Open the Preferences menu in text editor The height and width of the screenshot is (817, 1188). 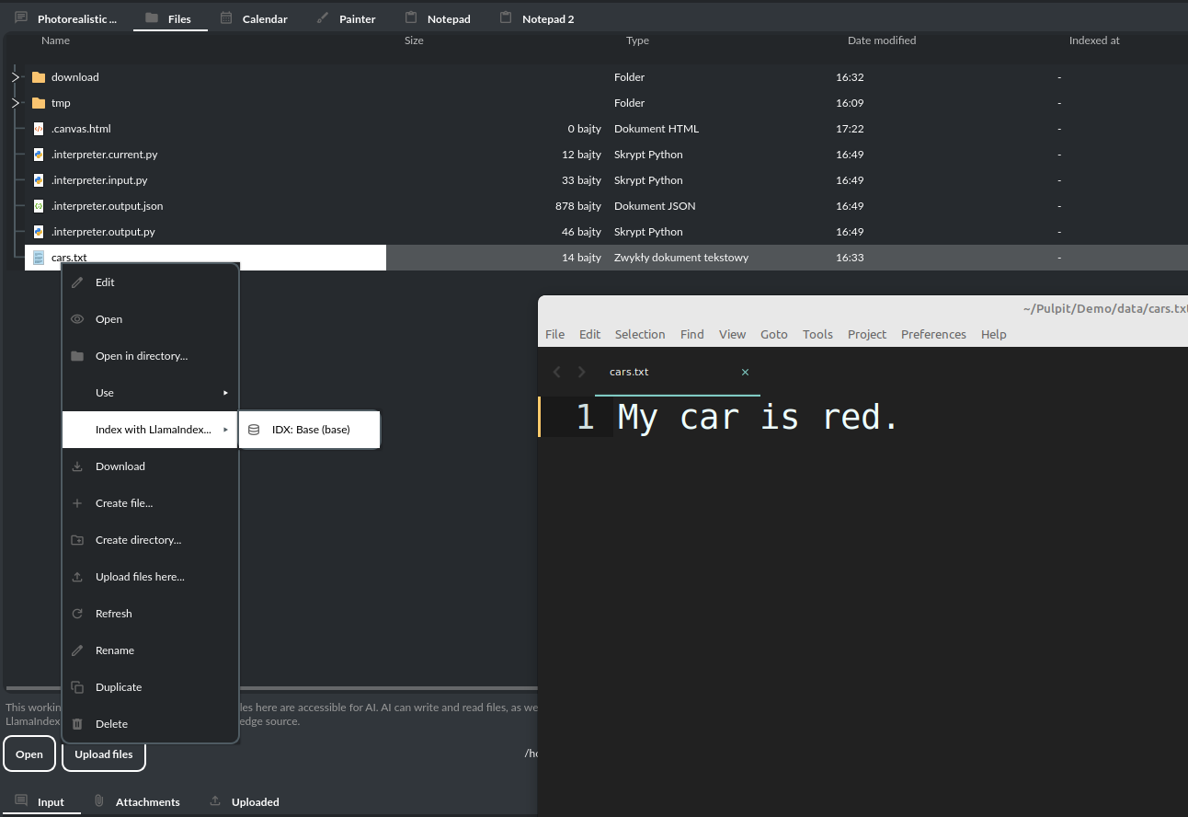click(x=932, y=334)
